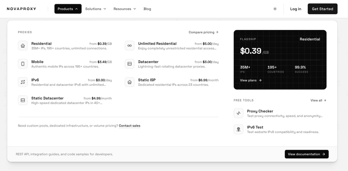
Task: Click the FREE TOOLS heading
Action: (x=244, y=100)
